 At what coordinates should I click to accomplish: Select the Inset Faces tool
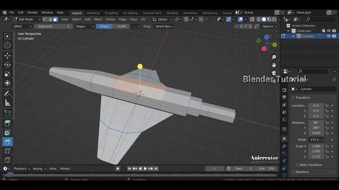pyautogui.click(x=7, y=132)
